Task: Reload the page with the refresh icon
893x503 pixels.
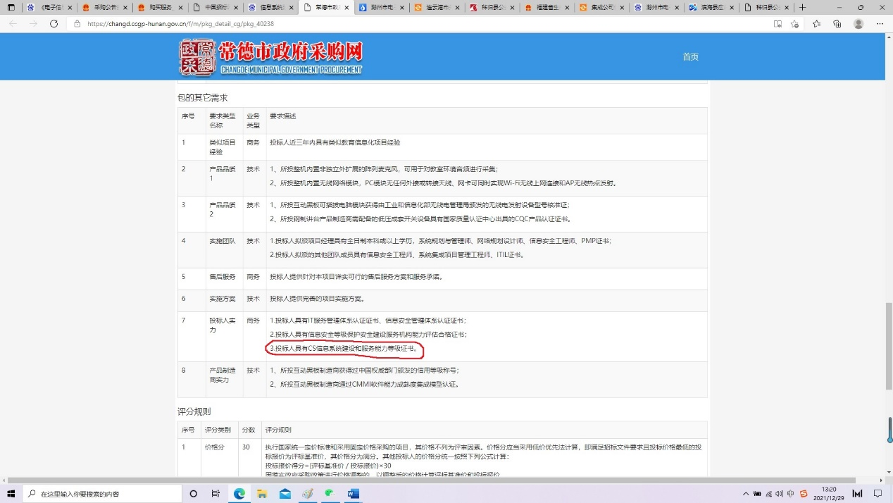Action: tap(54, 23)
